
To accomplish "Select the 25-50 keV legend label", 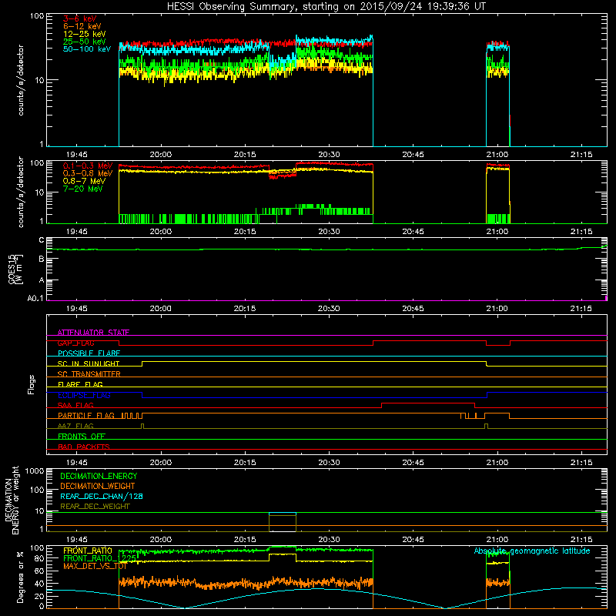I will click(x=84, y=42).
